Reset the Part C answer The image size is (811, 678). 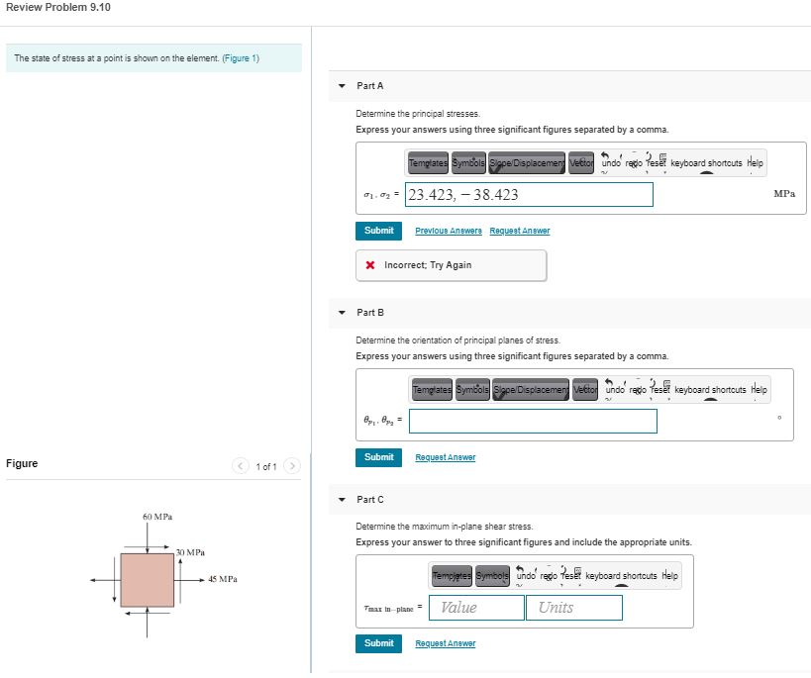[x=572, y=576]
